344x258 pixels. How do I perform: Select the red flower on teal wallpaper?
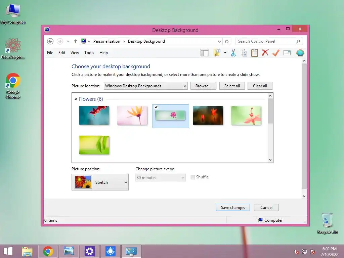click(x=94, y=116)
